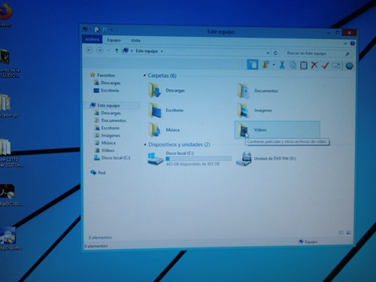
Task: Select Disco local (C:) drive icon
Action: coord(155,159)
